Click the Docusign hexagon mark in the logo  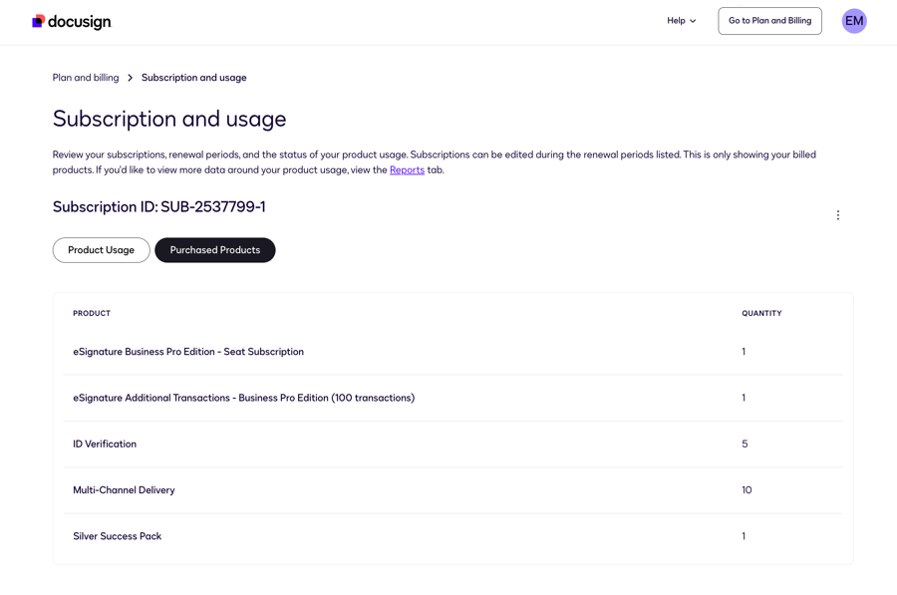tap(41, 20)
